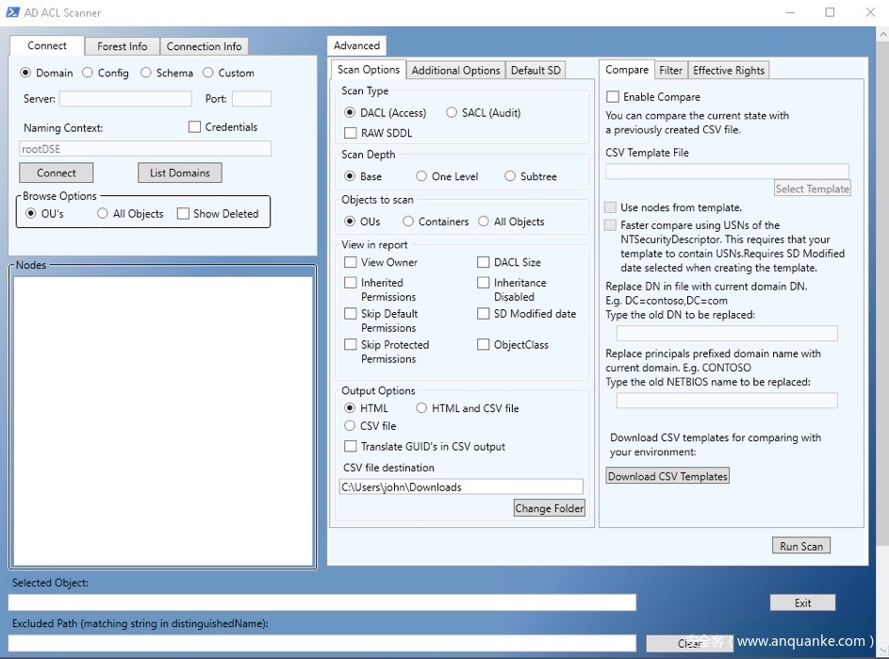Screen dimensions: 889x659
Task: Click the Connect button
Action: (x=57, y=173)
